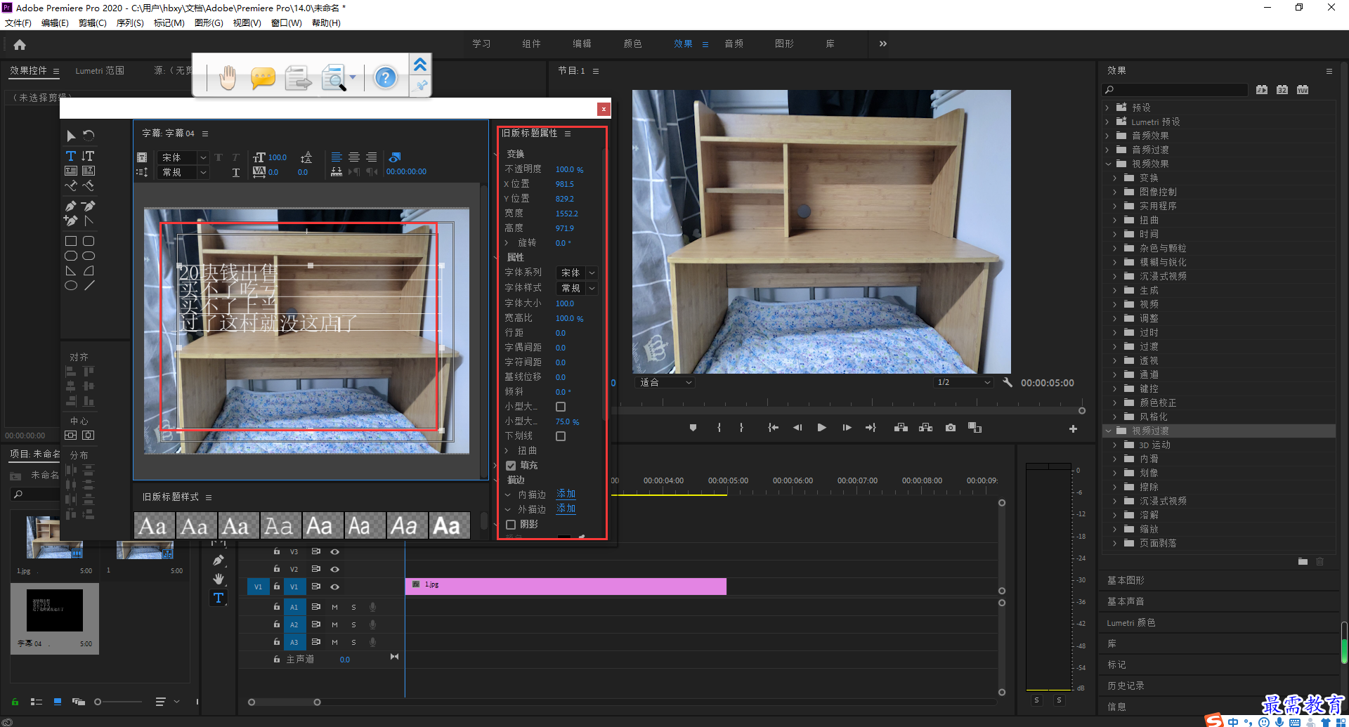Screen dimensions: 1349x727
Task: Mute audio track A1
Action: [334, 607]
